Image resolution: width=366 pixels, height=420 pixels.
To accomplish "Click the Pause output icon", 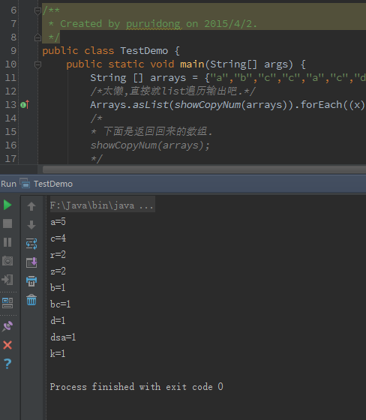I will click(x=7, y=242).
